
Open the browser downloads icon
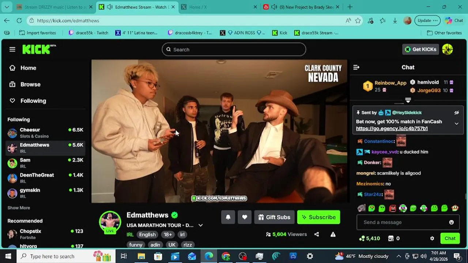click(x=395, y=20)
